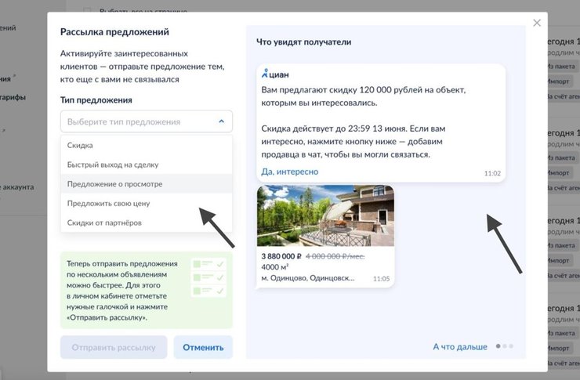Choose Предложение о просмотре option
The width and height of the screenshot is (580, 380).
[x=147, y=183]
